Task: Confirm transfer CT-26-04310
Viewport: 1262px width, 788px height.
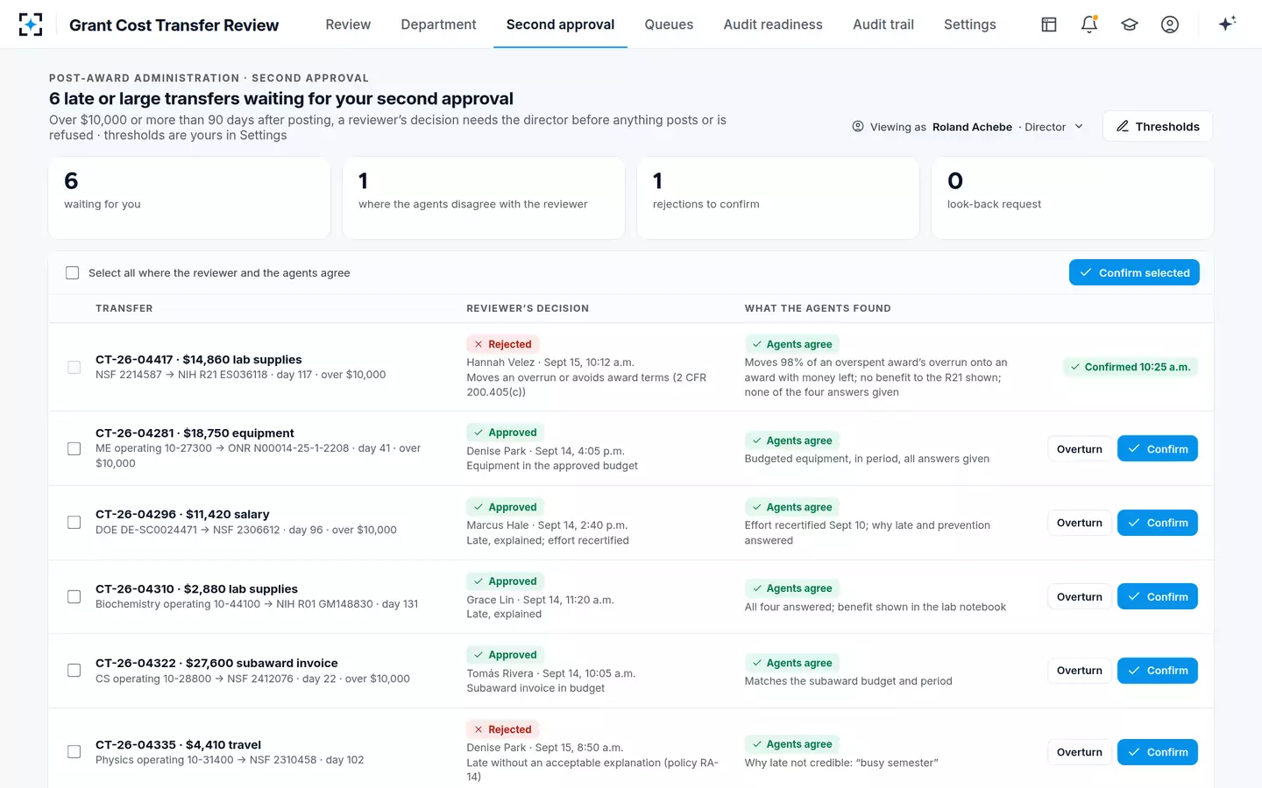Action: click(x=1158, y=597)
